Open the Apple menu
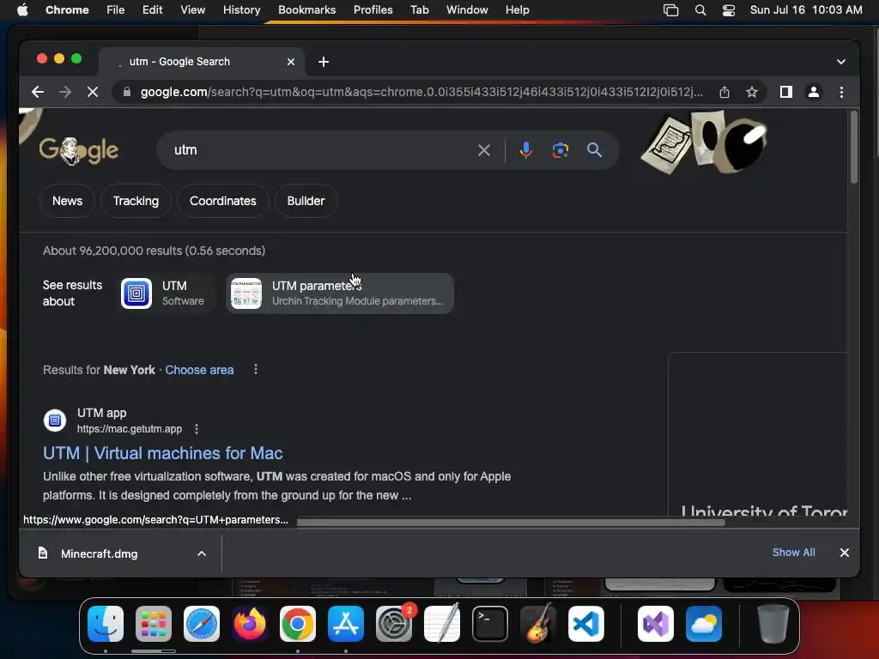 coord(22,9)
